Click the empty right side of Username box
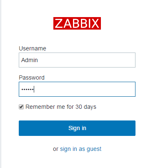Viewport: 153px width, 168px height. (x=97, y=60)
